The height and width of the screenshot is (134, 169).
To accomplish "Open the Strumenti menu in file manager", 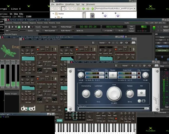I will point(90,4).
